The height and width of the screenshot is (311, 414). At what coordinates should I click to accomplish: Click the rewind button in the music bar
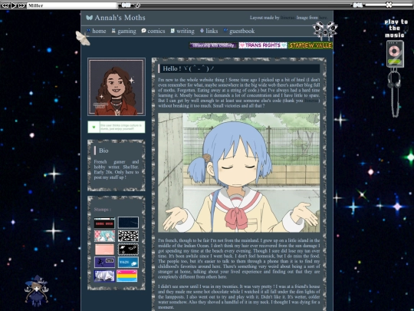tap(5, 5)
